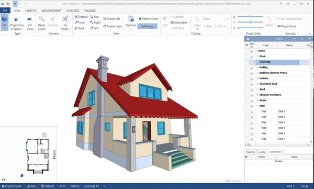Viewport: 314px width, 189px height.
Task: Click the Cut tool
Action: (165, 21)
